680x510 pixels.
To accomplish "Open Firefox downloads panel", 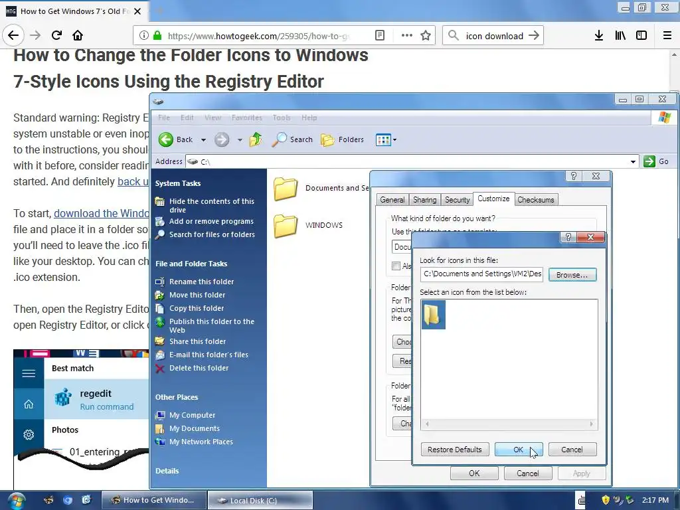I will 598,36.
